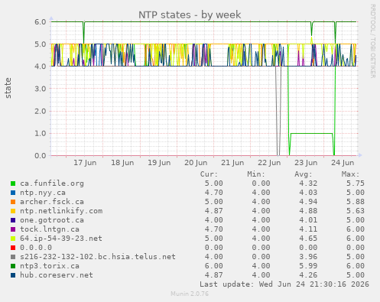Select the s216-232-132-102.bc.hsia.telus.net label
Viewport: 380px width, 302px height.
(98, 257)
